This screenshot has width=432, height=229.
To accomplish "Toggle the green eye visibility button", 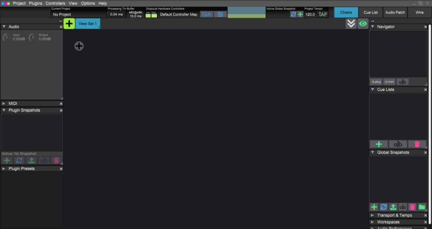I will point(362,24).
